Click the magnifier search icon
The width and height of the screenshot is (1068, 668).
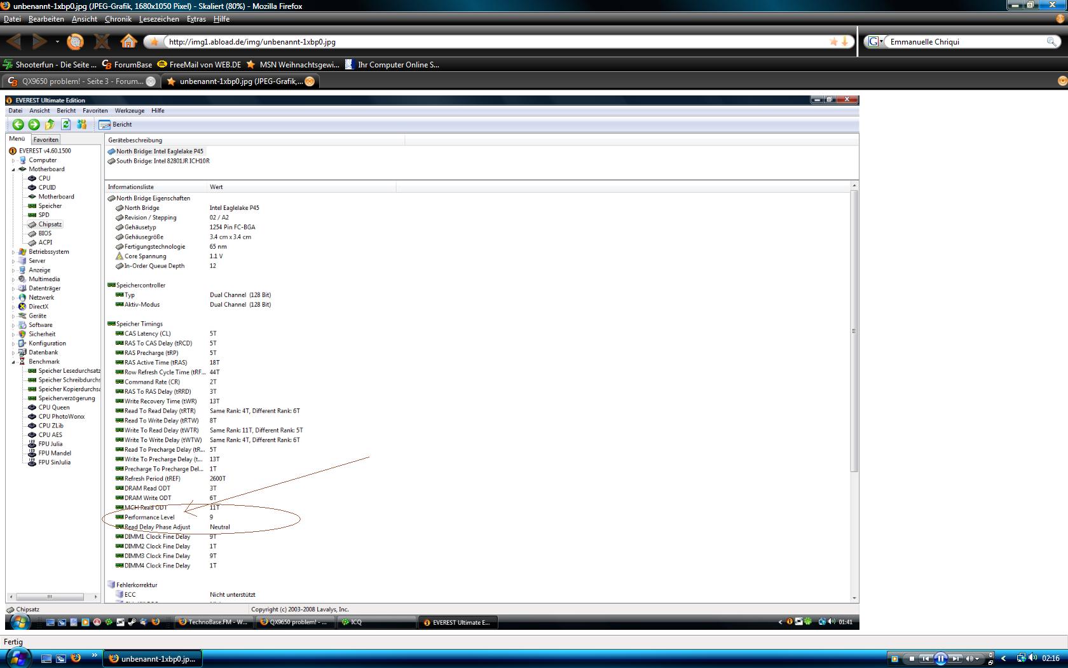tap(1051, 42)
